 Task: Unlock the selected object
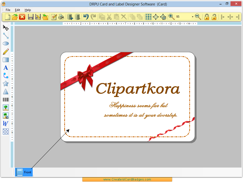pos(214,17)
